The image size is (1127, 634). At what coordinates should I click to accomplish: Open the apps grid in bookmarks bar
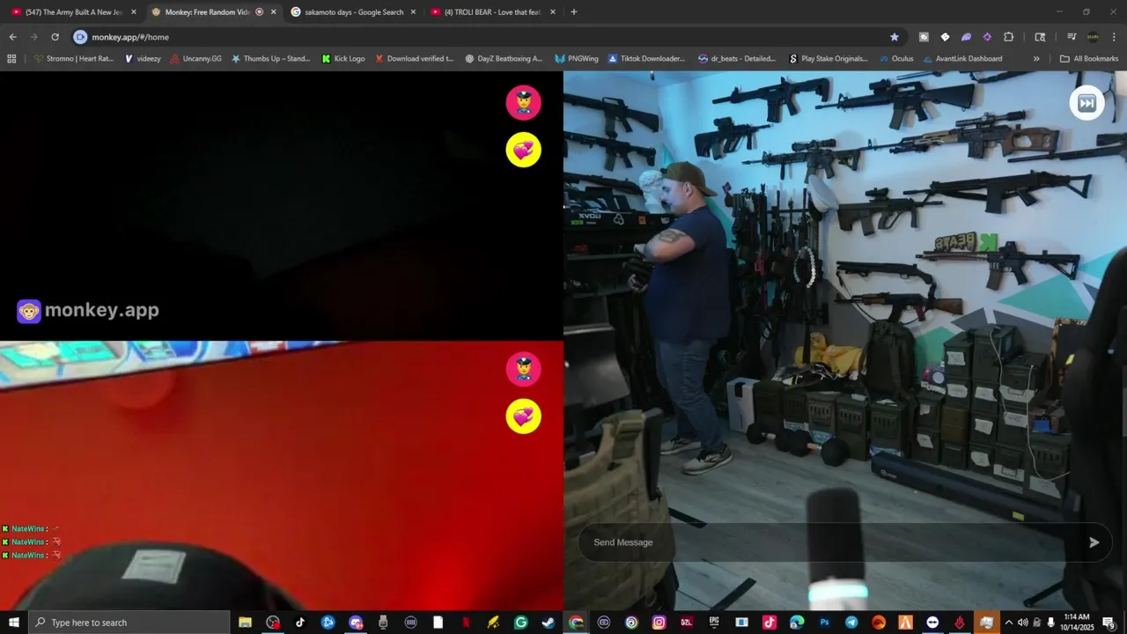(x=11, y=59)
